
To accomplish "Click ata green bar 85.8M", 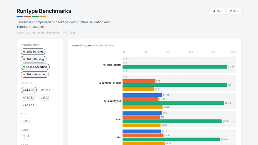I will pos(171,139).
